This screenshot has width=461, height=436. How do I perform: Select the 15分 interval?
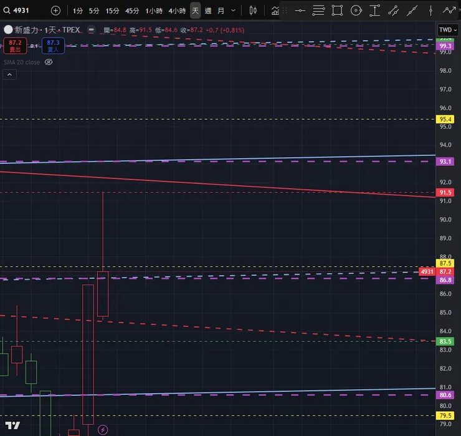pos(112,11)
